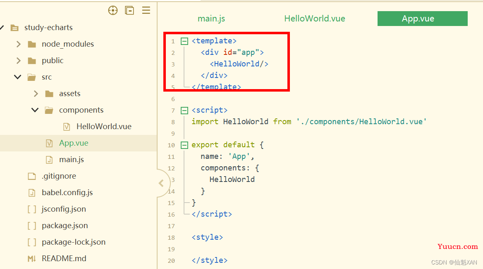This screenshot has width=483, height=269.
Task: Click the jsconfig.json bracket icon
Action: (32, 209)
